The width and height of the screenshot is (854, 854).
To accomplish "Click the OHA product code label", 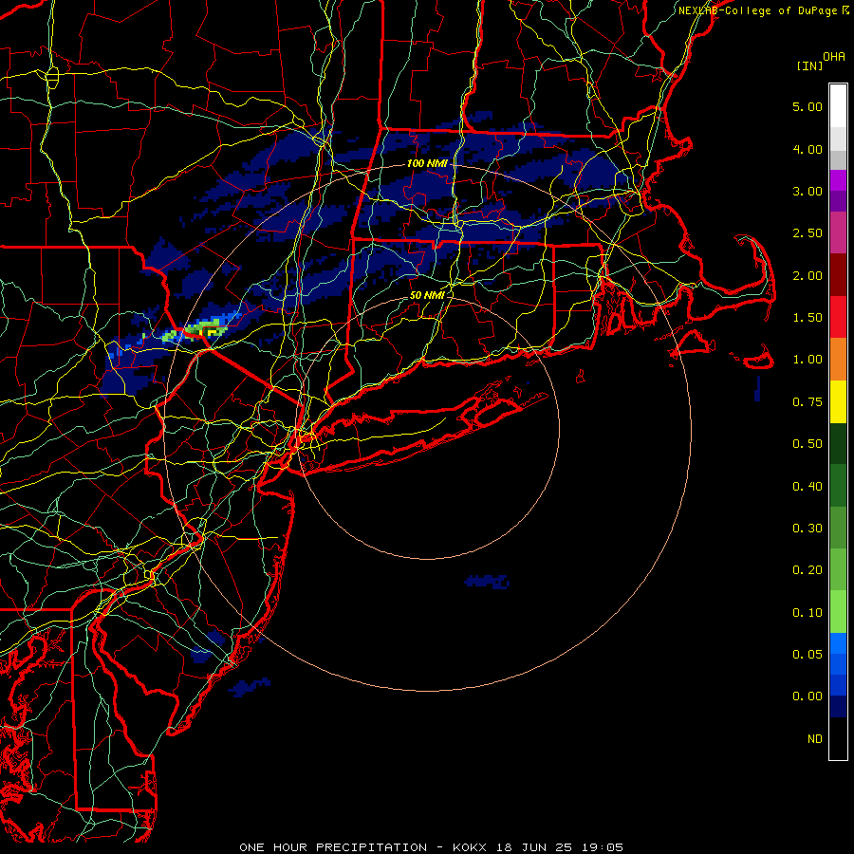I will pos(834,56).
